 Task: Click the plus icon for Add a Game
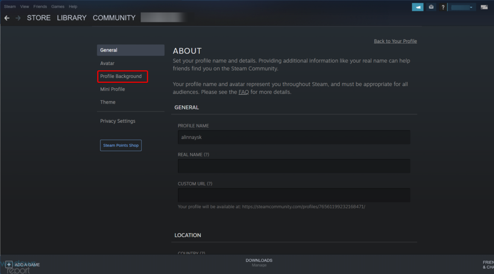pos(9,264)
